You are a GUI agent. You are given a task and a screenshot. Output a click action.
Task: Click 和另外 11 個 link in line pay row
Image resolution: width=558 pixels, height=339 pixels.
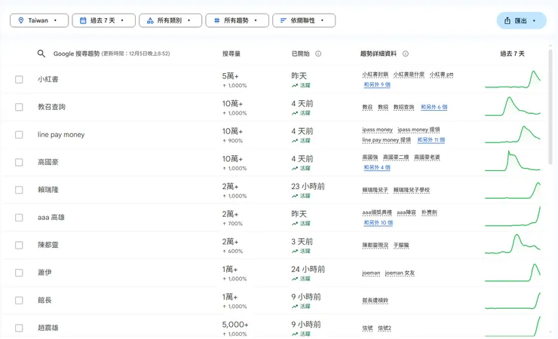[431, 140]
